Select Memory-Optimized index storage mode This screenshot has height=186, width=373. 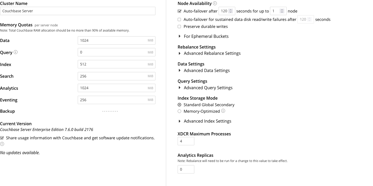(179, 111)
